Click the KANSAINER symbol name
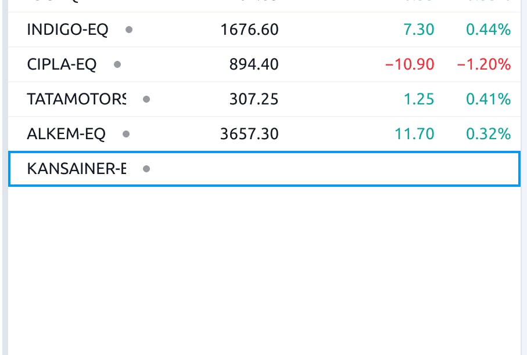The height and width of the screenshot is (355, 527). [77, 168]
